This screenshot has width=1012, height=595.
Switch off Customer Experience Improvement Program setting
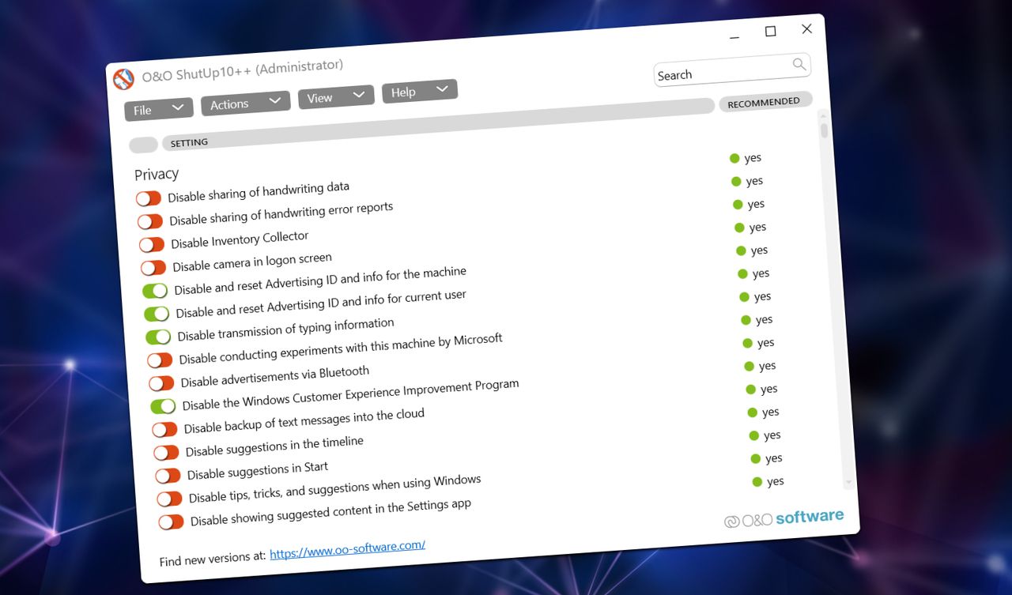(x=163, y=406)
